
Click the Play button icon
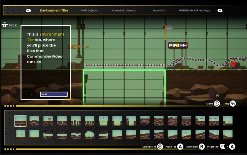(233, 104)
